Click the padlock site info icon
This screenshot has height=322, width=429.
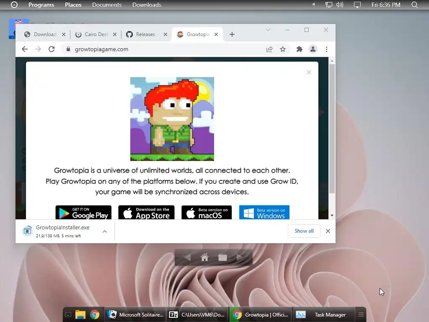(x=68, y=49)
